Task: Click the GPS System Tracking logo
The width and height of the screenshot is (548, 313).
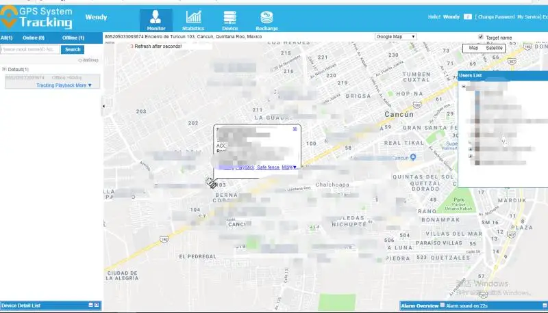Action: point(36,18)
